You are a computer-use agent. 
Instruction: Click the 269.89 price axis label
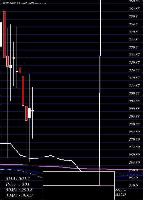coord(134,155)
